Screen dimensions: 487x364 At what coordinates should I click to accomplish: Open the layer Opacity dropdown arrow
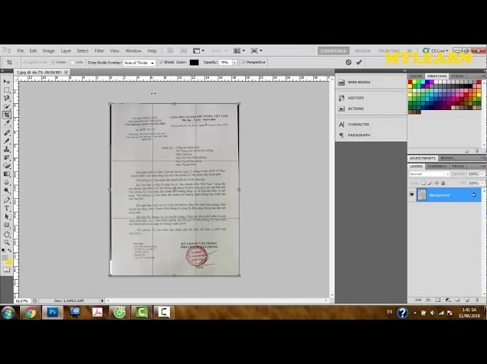click(x=482, y=174)
